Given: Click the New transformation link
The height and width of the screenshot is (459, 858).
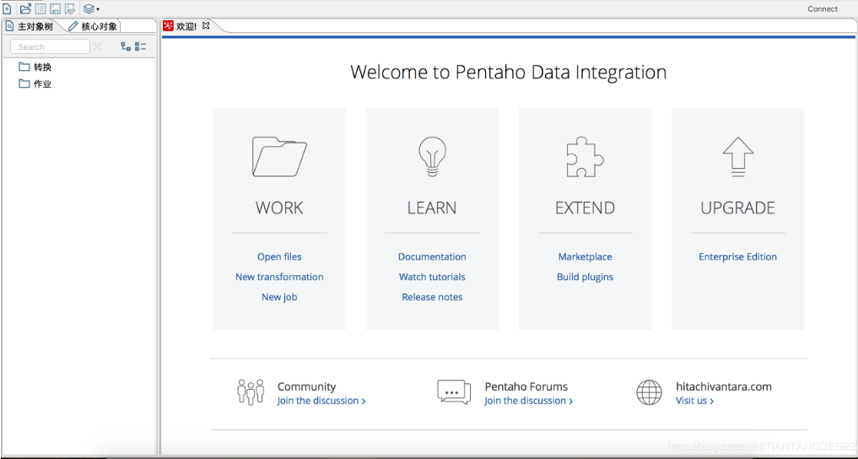Looking at the screenshot, I should [279, 277].
